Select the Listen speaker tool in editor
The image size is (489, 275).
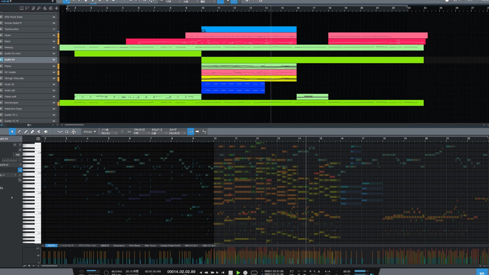click(x=46, y=131)
